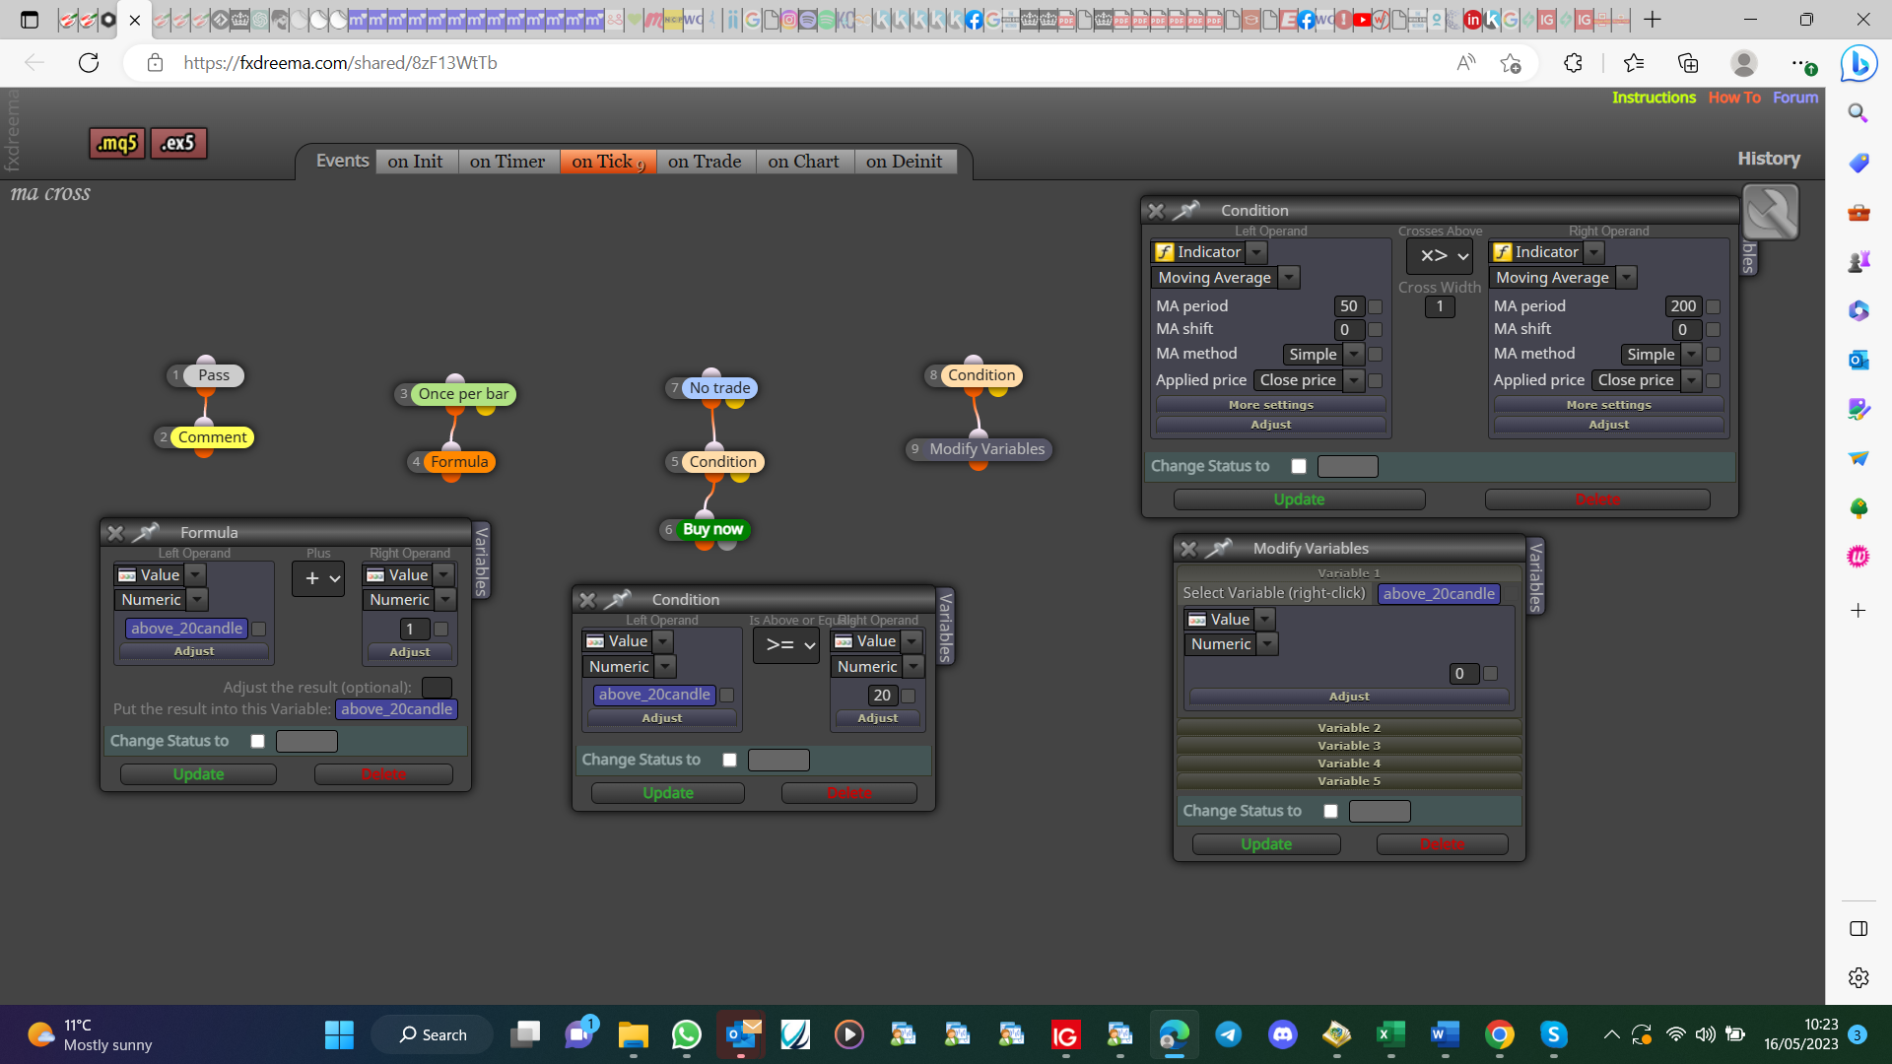
Task: Click Formula Change Status color swatch
Action: click(306, 742)
